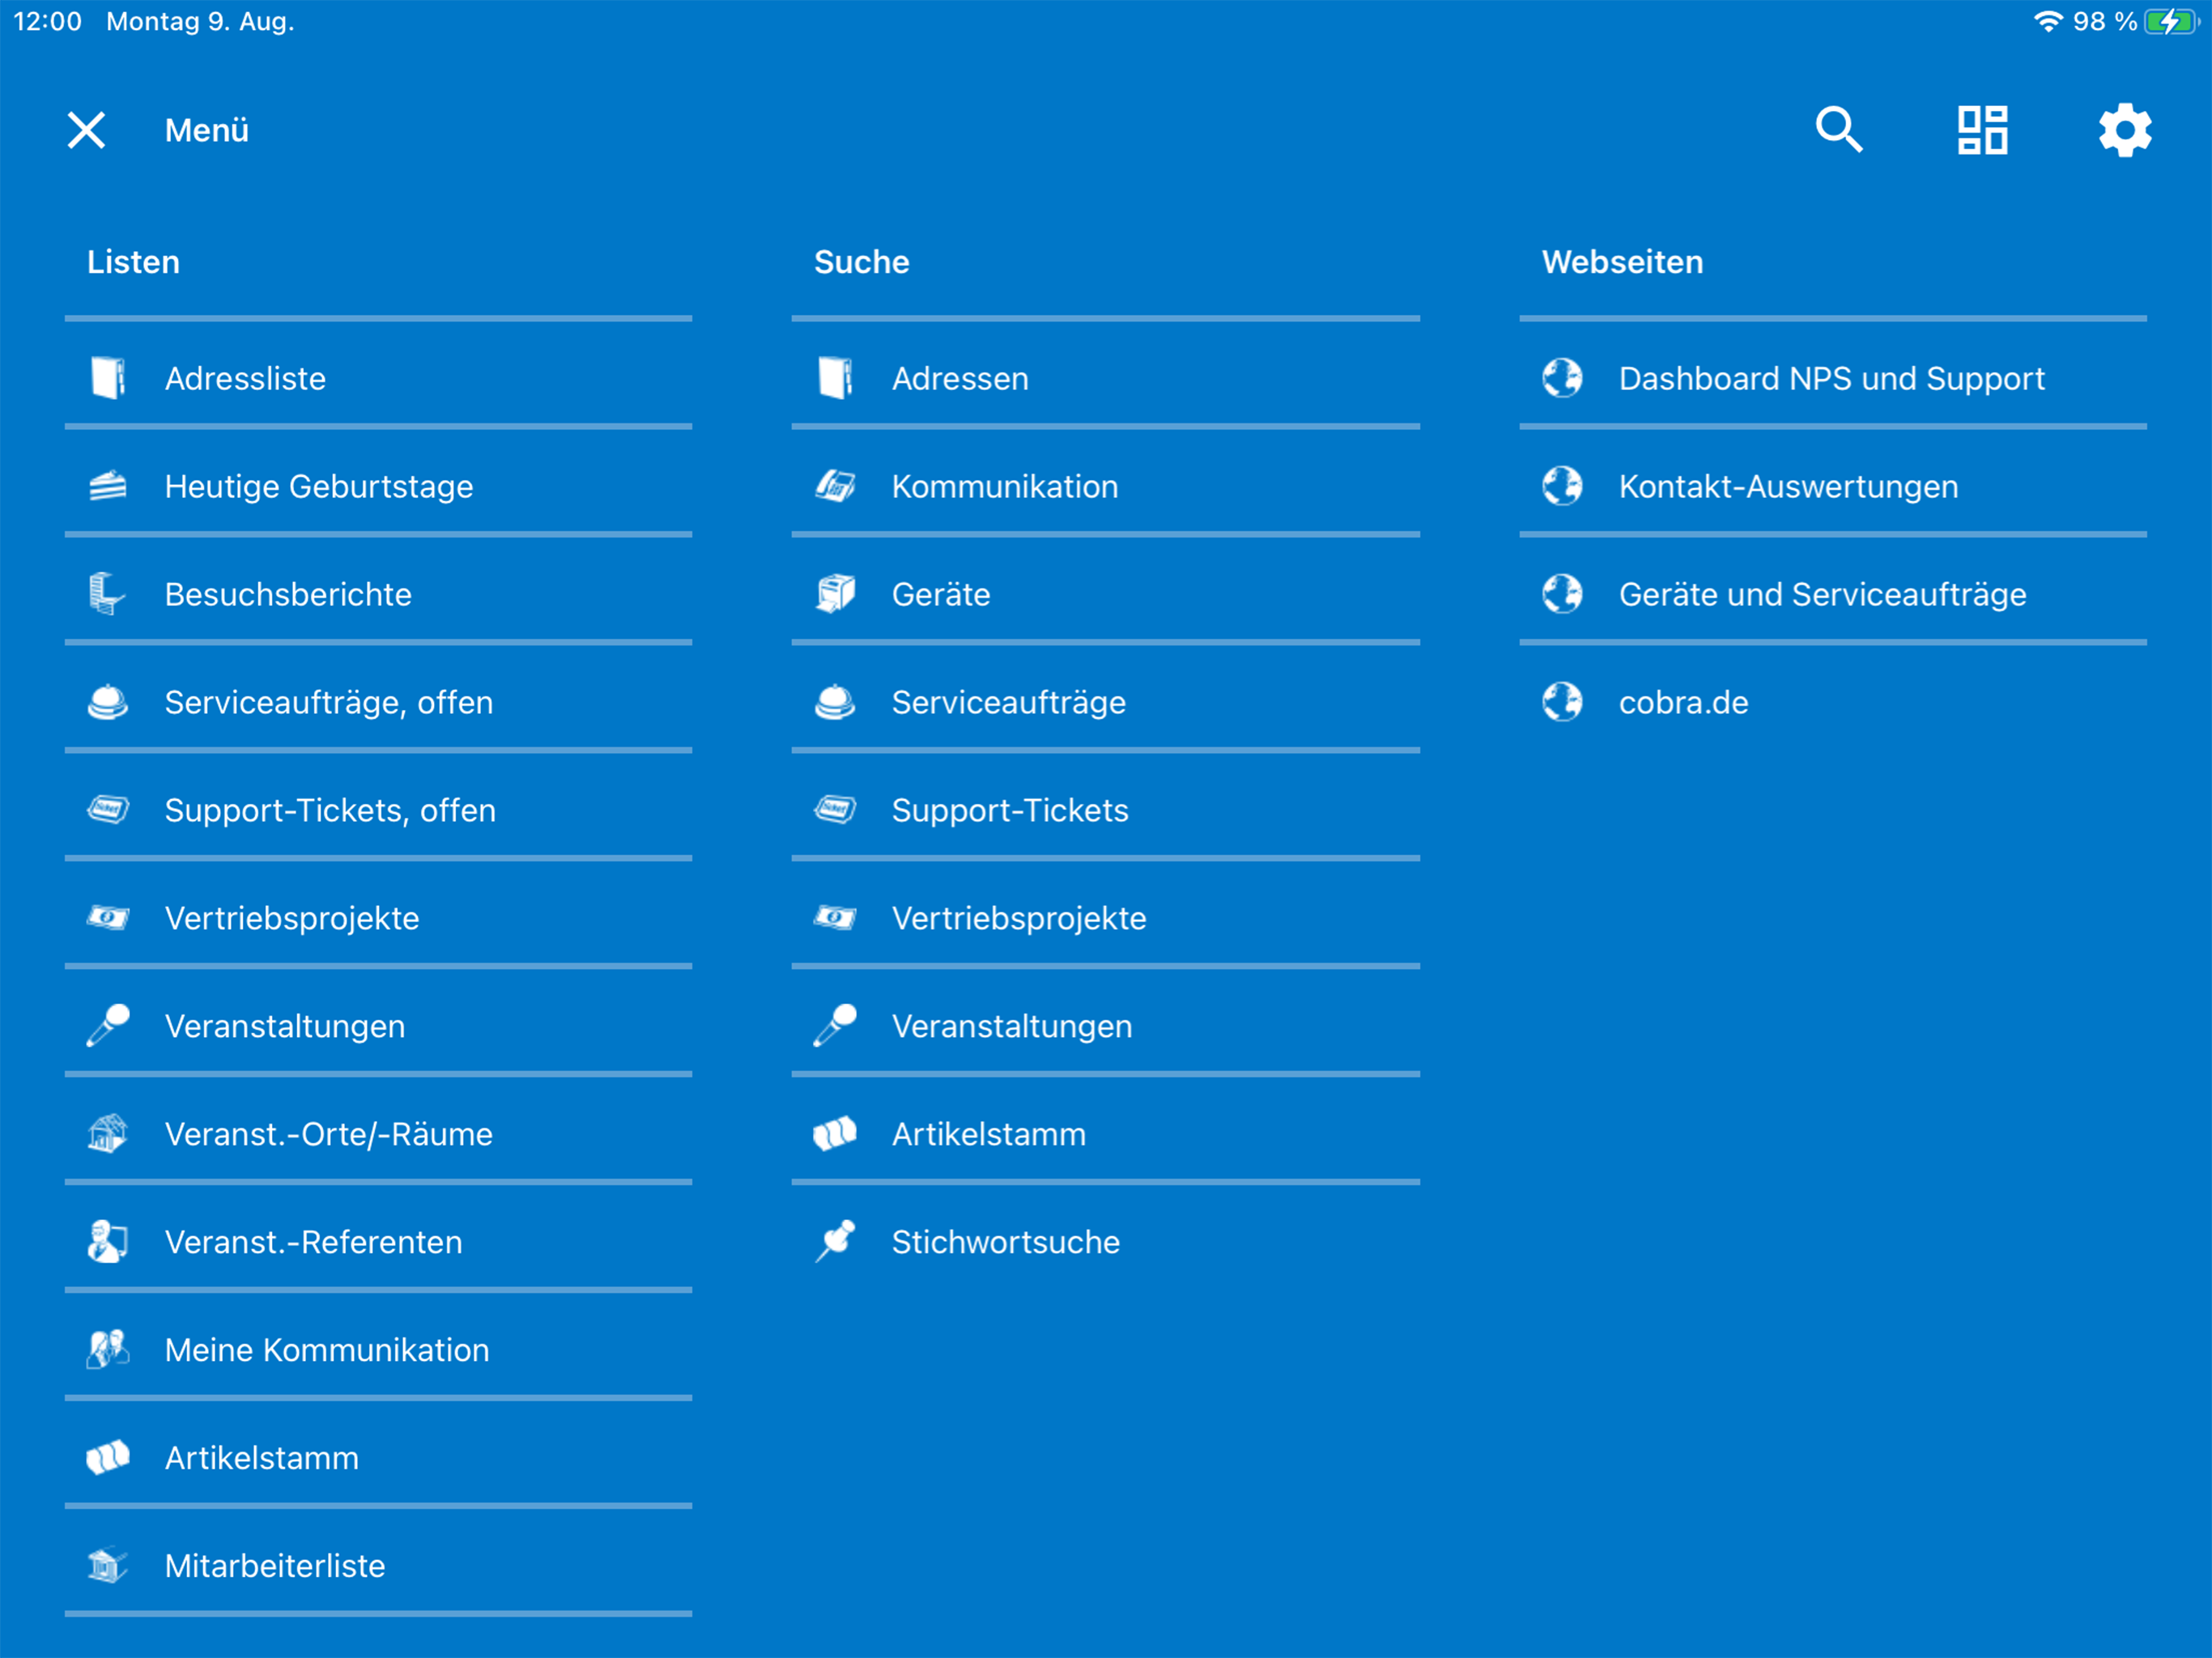
Task: Click the Veranst.-Orte/-Räume building icon
Action: (x=108, y=1134)
